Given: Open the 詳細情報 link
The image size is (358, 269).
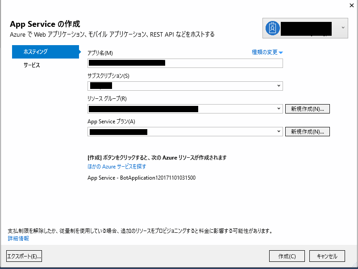Looking at the screenshot, I should pyautogui.click(x=18, y=238).
